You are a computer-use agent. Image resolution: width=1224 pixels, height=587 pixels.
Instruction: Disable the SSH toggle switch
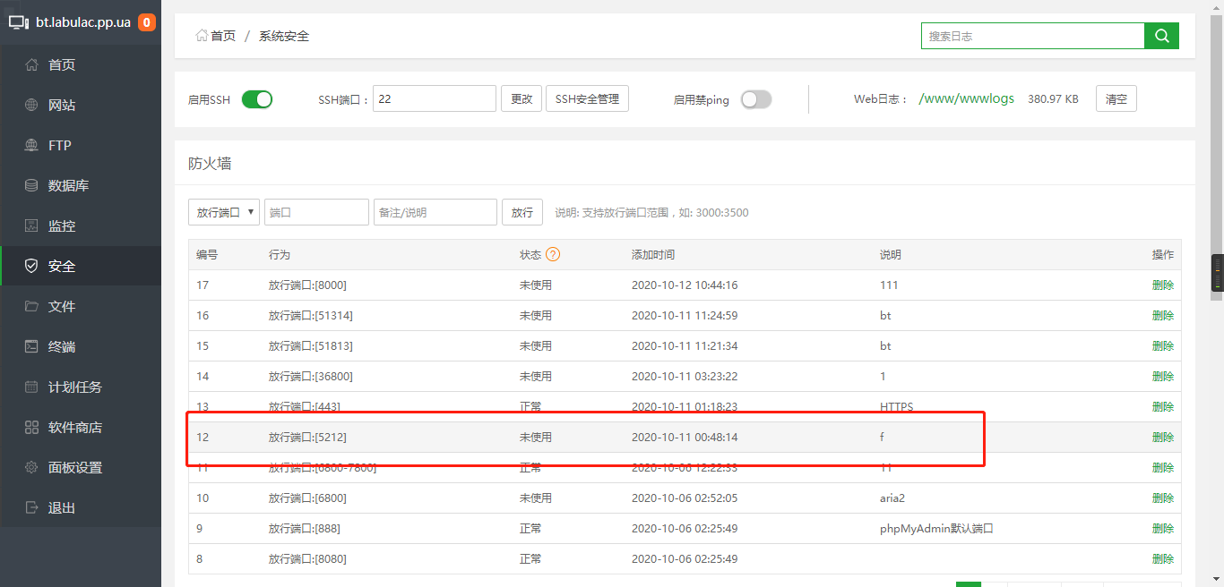pos(256,99)
